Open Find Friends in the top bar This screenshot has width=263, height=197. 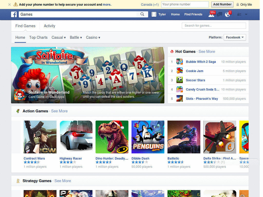[x=193, y=14]
